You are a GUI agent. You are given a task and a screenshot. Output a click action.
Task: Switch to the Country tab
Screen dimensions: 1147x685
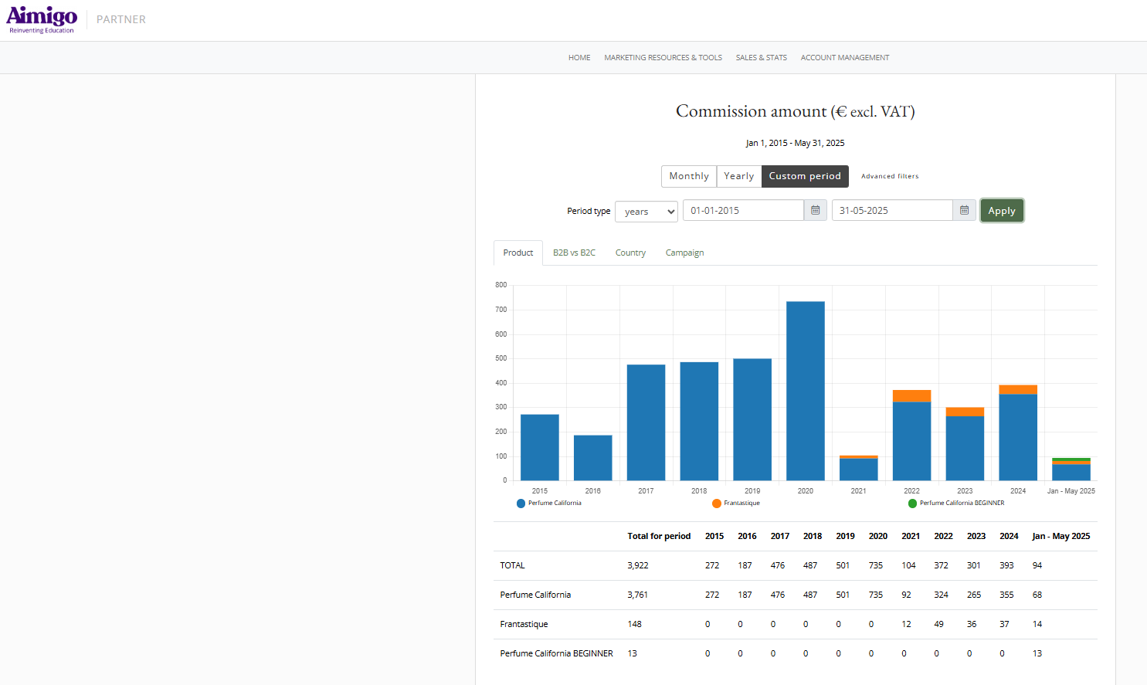[x=630, y=253]
